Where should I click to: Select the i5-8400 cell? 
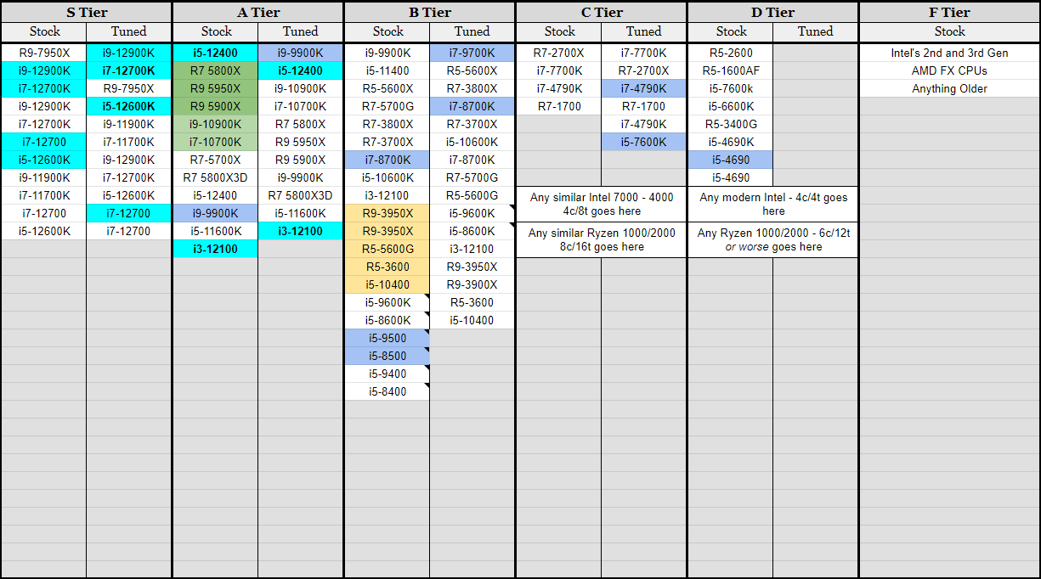tap(387, 391)
